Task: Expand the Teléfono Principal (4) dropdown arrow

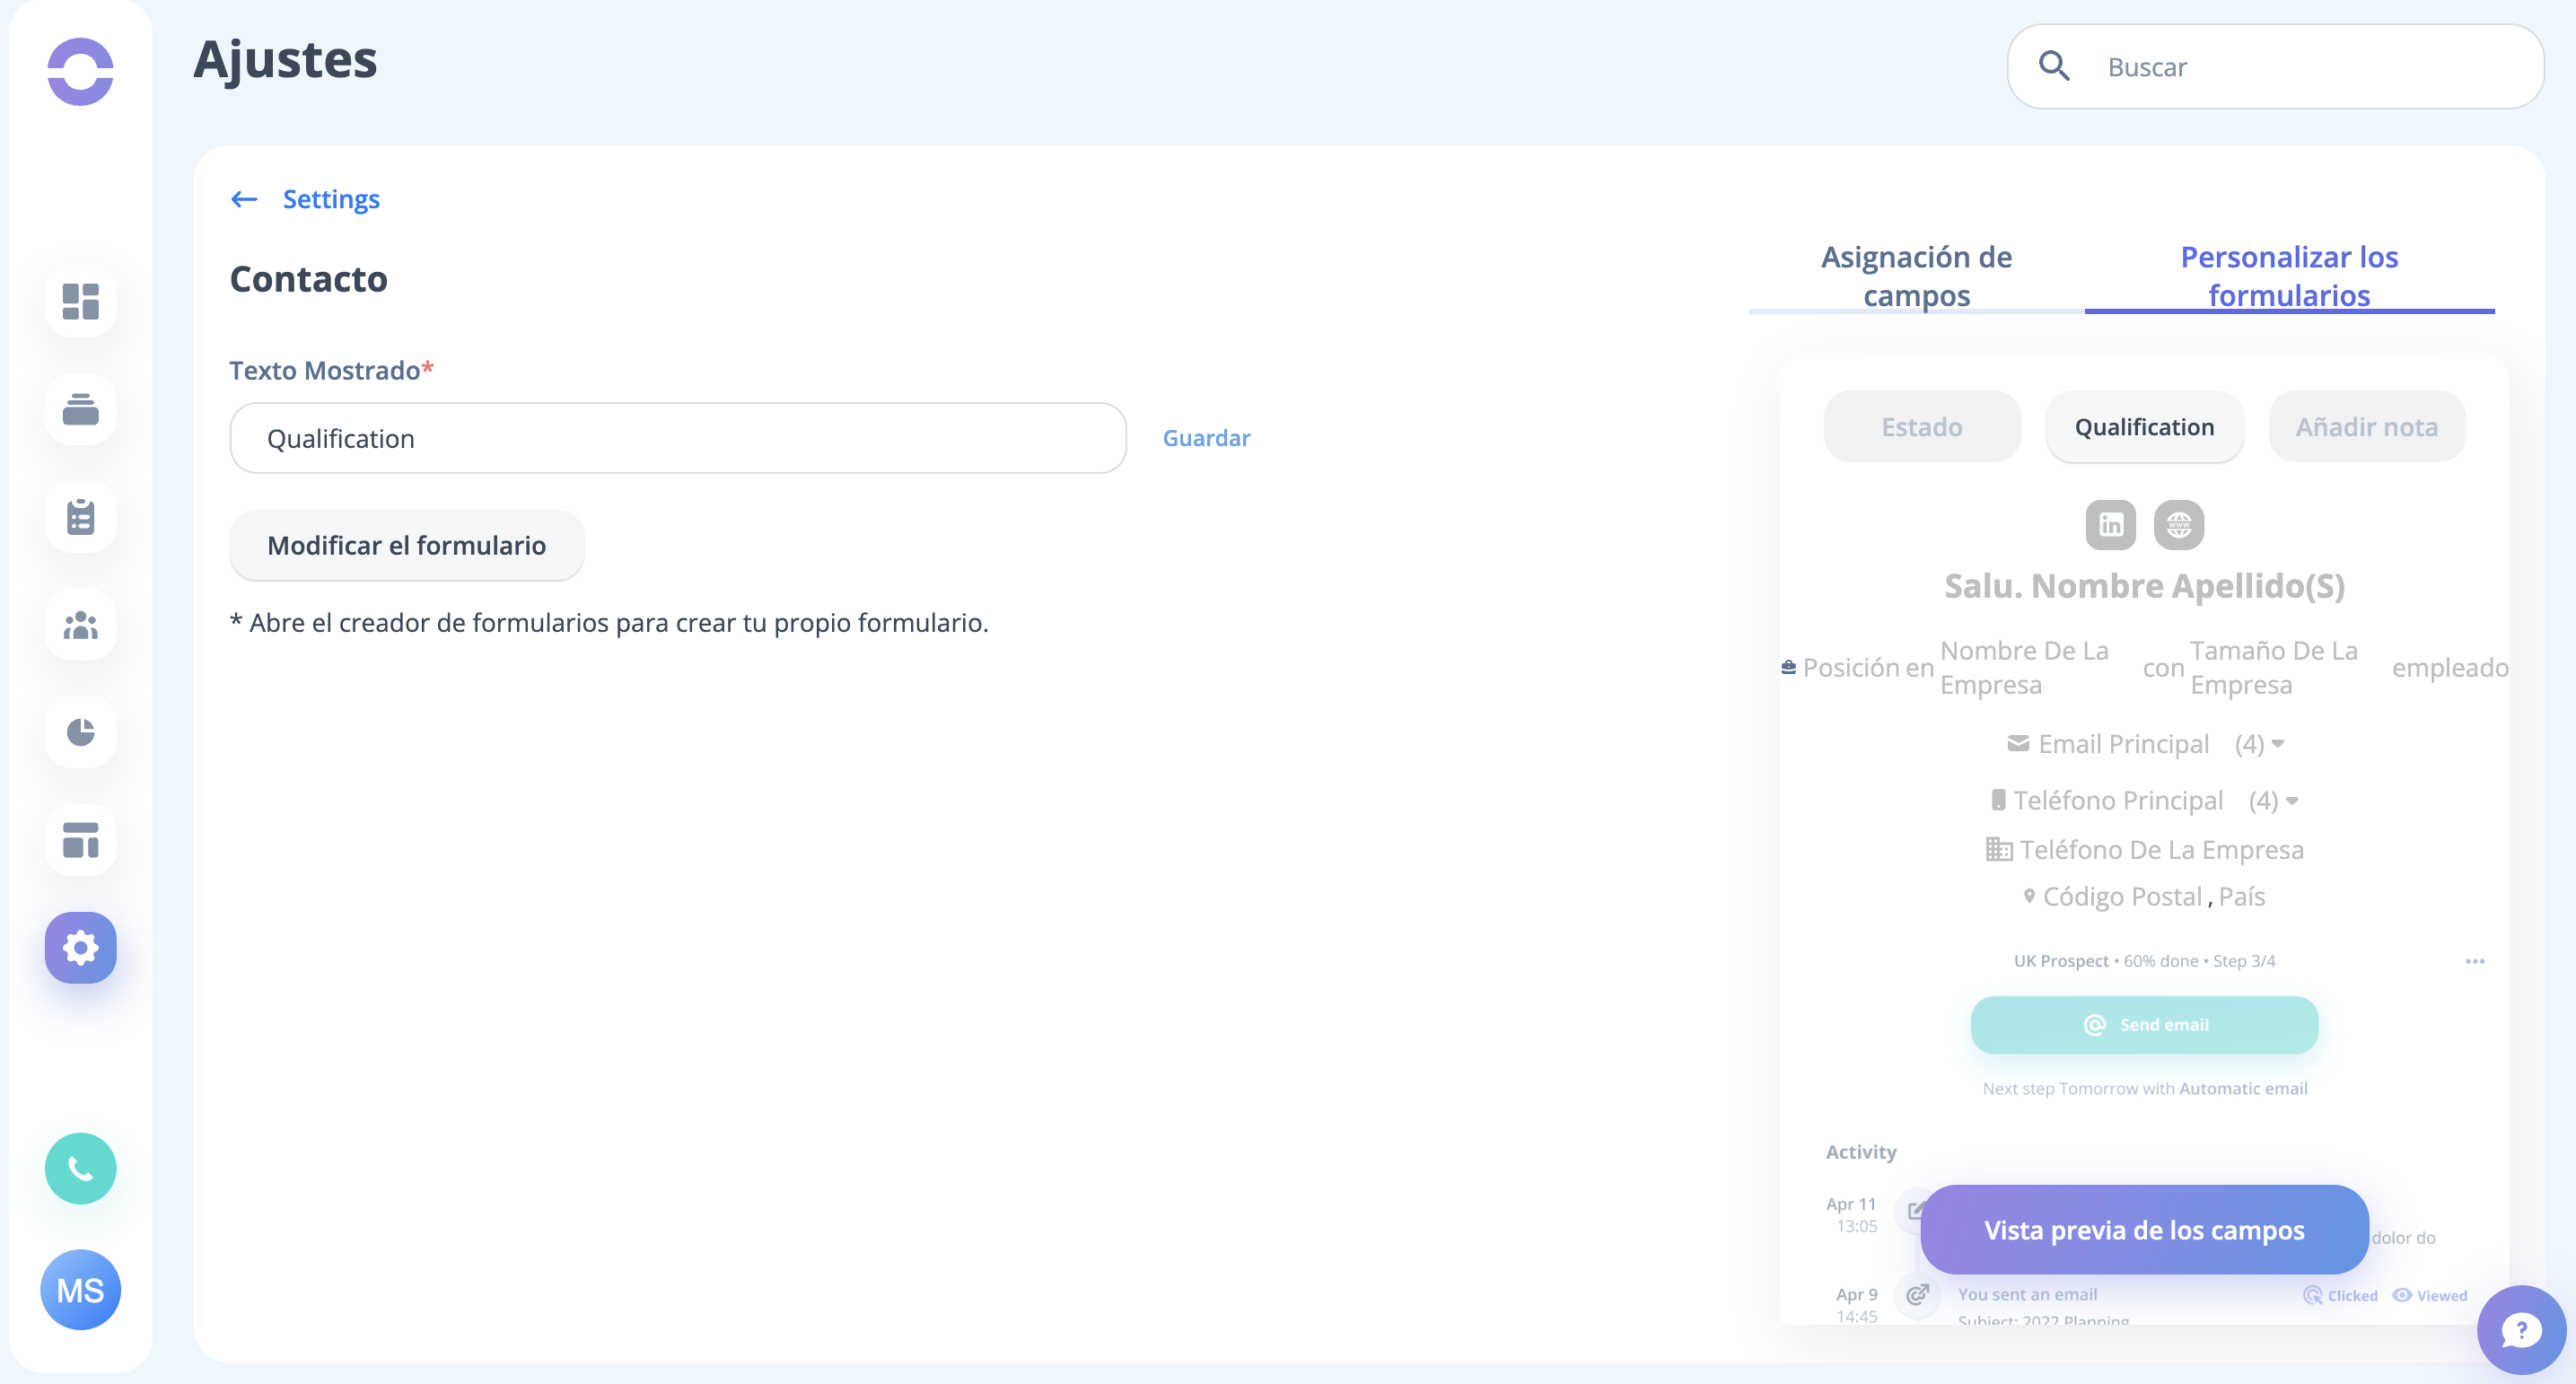Action: pyautogui.click(x=2292, y=800)
